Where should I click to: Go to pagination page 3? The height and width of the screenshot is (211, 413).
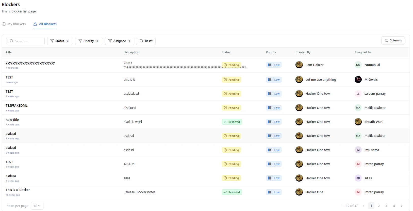[x=386, y=206]
